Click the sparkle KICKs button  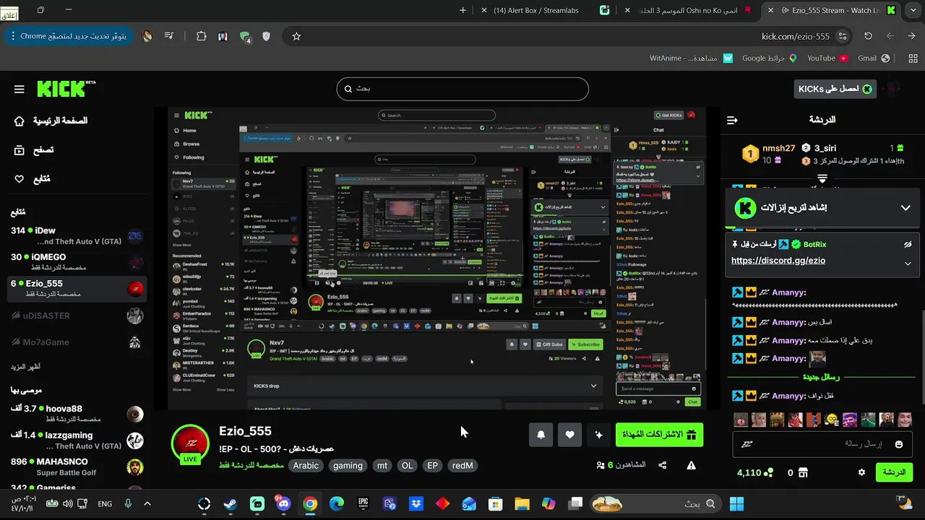pyautogui.click(x=598, y=435)
